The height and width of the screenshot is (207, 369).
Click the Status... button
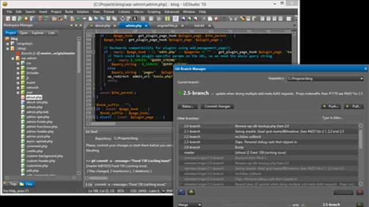[x=187, y=106]
